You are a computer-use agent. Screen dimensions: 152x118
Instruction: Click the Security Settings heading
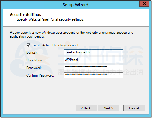pos(26,15)
